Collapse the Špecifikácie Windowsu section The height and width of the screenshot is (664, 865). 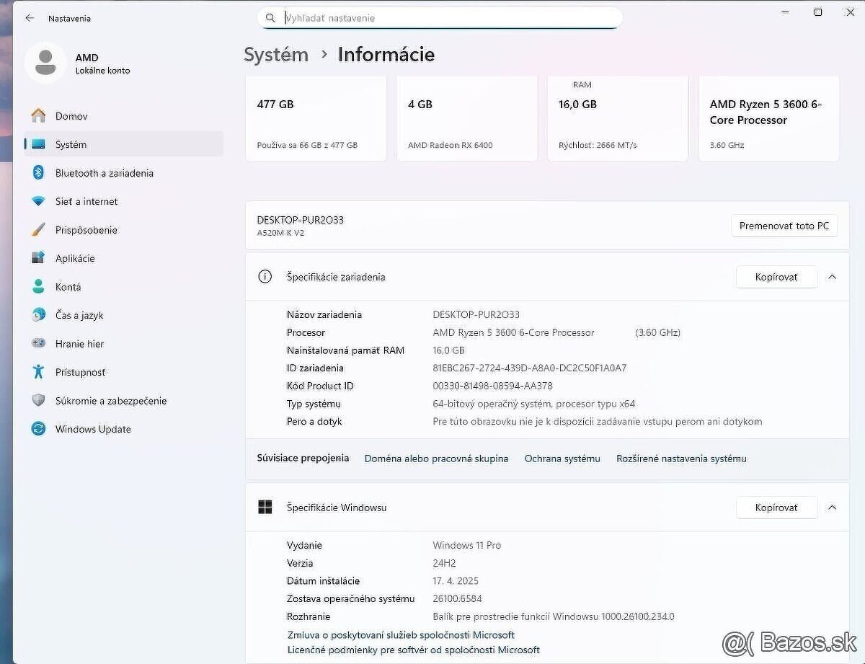[x=833, y=507]
